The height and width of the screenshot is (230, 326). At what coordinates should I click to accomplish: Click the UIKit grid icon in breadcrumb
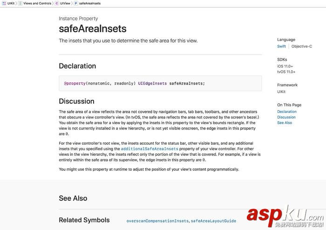point(4,3)
